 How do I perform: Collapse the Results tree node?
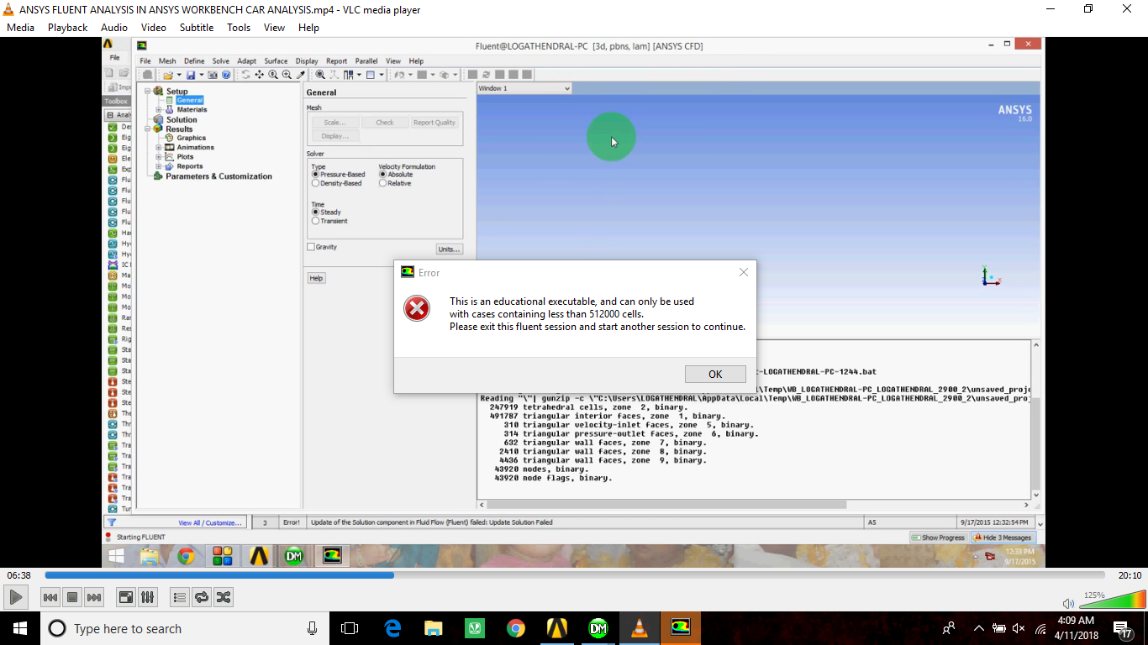(x=147, y=128)
